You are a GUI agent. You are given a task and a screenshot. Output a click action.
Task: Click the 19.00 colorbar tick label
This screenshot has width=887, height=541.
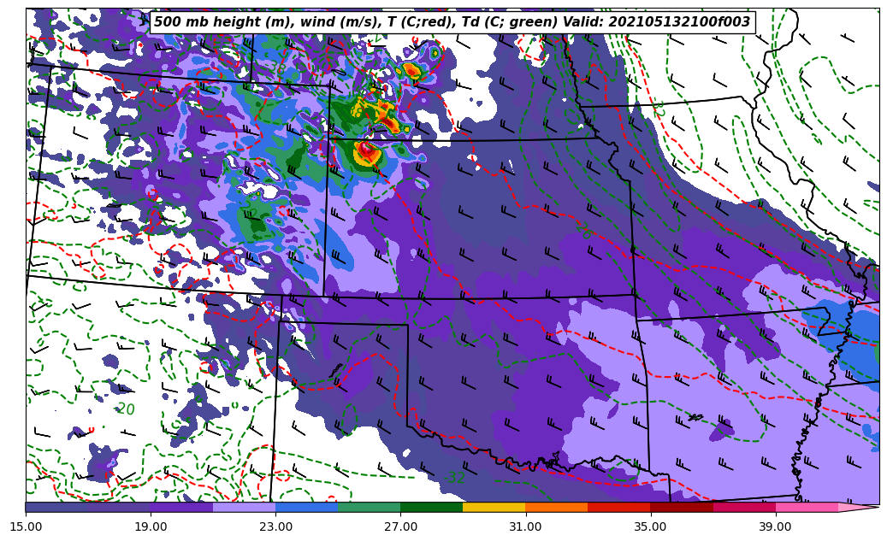[x=151, y=526]
